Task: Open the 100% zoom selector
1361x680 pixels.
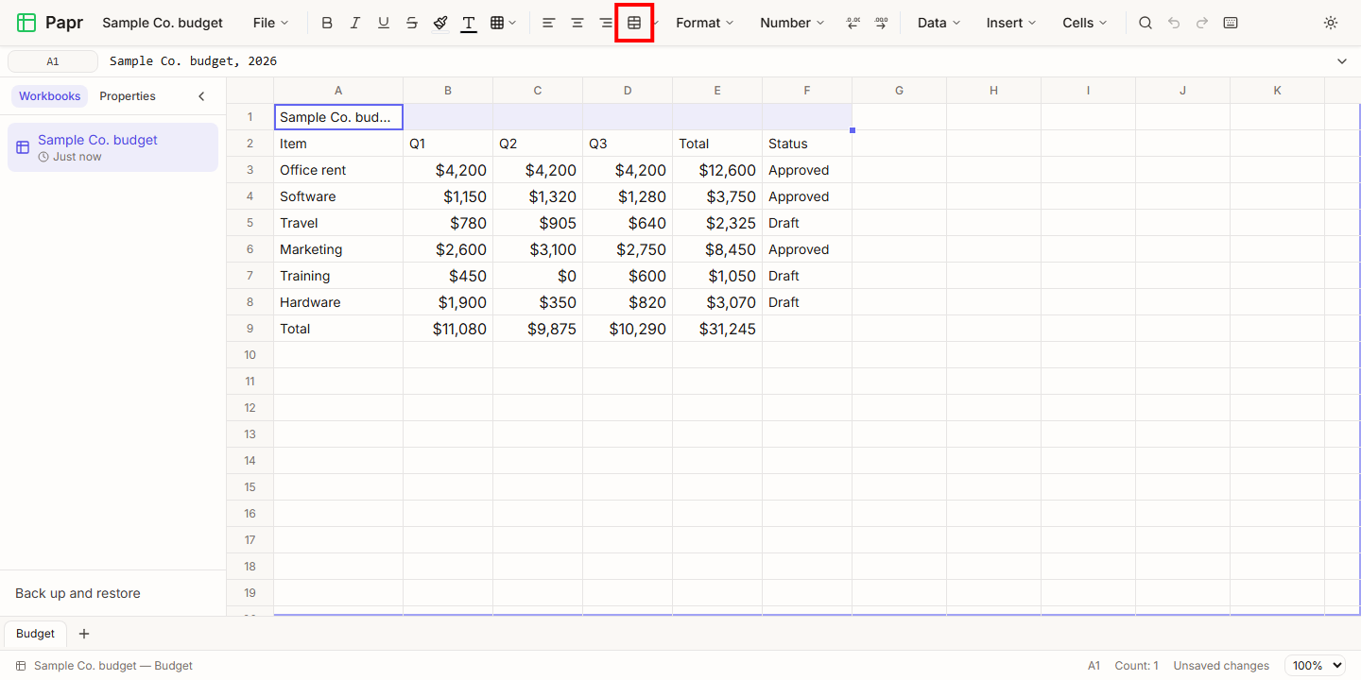Action: click(x=1315, y=666)
